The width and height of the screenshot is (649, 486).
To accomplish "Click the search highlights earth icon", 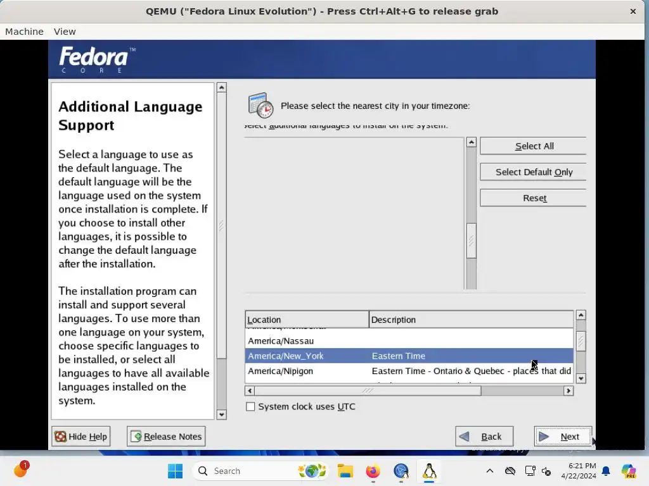I will click(312, 471).
